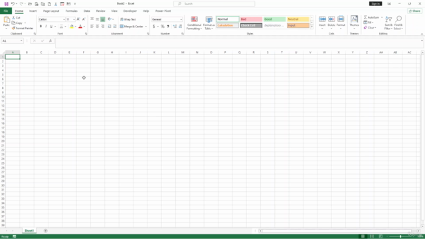This screenshot has height=239, width=425.
Task: Toggle Underline formatting
Action: click(x=51, y=27)
